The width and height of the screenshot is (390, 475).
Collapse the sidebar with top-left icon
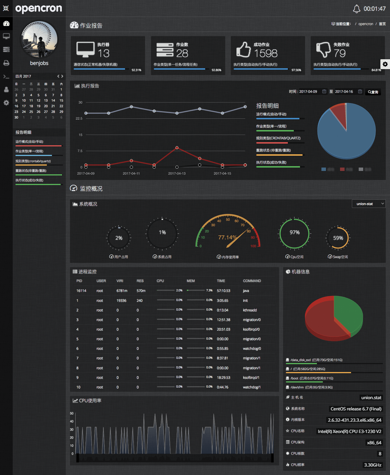click(x=6, y=8)
